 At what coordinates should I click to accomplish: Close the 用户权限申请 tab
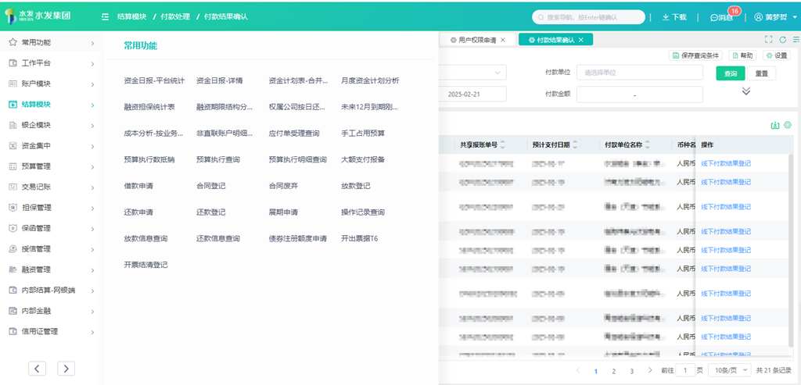[503, 40]
